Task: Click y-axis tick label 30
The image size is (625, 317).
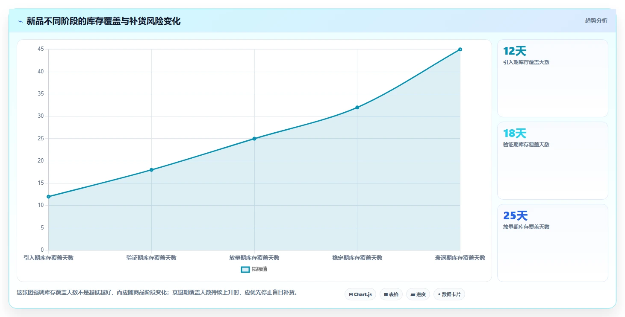Action: click(x=41, y=116)
